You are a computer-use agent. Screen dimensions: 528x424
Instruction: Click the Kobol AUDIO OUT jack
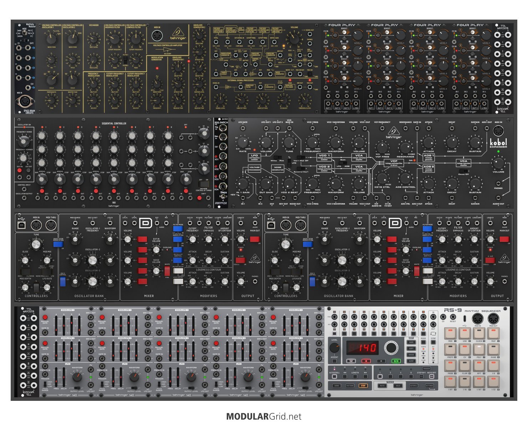click(498, 198)
